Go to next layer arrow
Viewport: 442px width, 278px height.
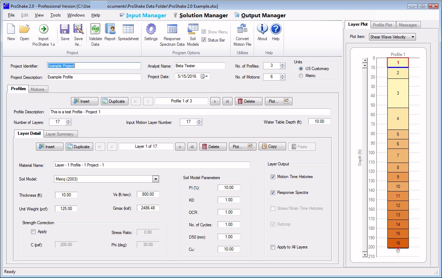point(180,147)
